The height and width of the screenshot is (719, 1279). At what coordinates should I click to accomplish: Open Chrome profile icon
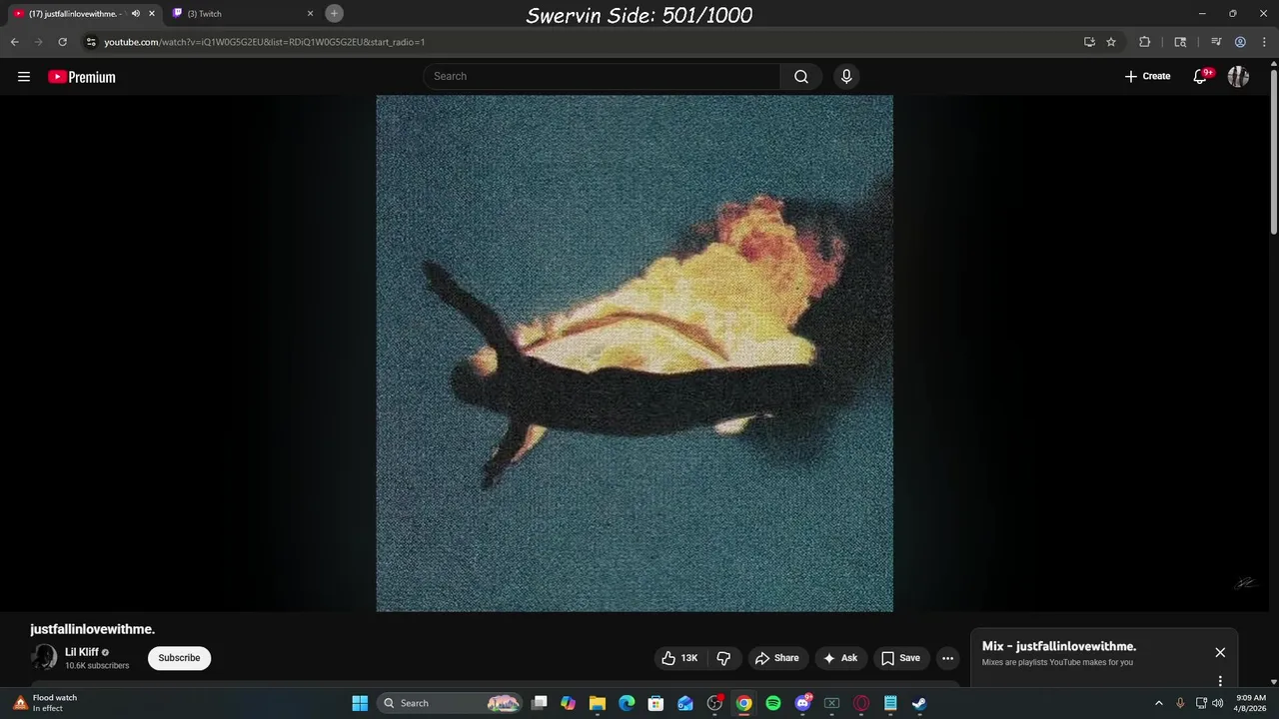coord(1240,42)
